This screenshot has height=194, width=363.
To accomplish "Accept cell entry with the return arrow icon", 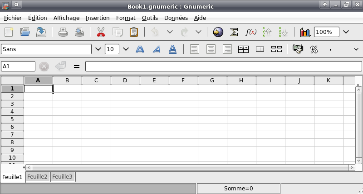I will [60, 66].
